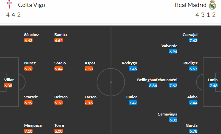Select Bellingham's 8.84 rating badge
This screenshot has height=134, width=221.
153,85
